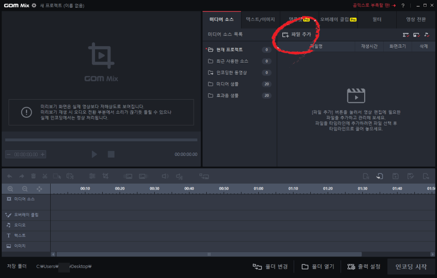
Task: Select the 텍스트 track header
Action: (x=26, y=235)
